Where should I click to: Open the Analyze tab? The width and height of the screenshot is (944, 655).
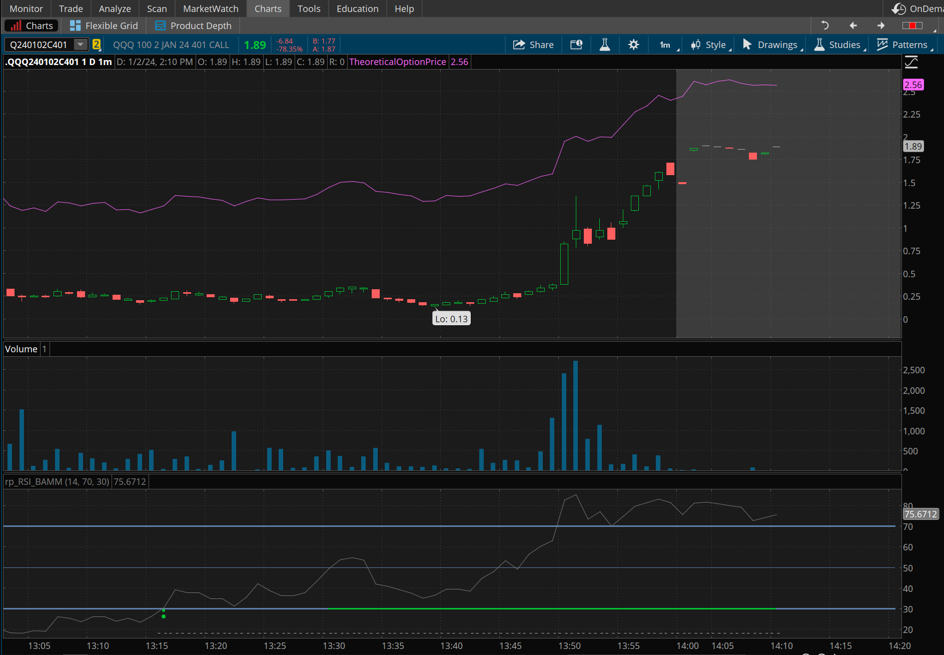(115, 9)
